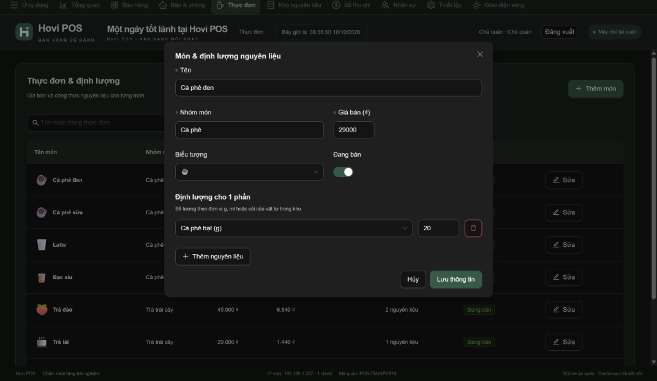
Task: Select the Thực đơn tab
Action: point(236,5)
